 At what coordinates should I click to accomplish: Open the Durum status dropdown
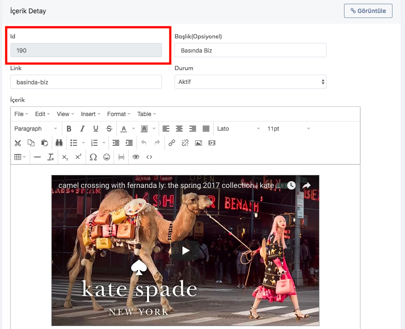pos(250,82)
